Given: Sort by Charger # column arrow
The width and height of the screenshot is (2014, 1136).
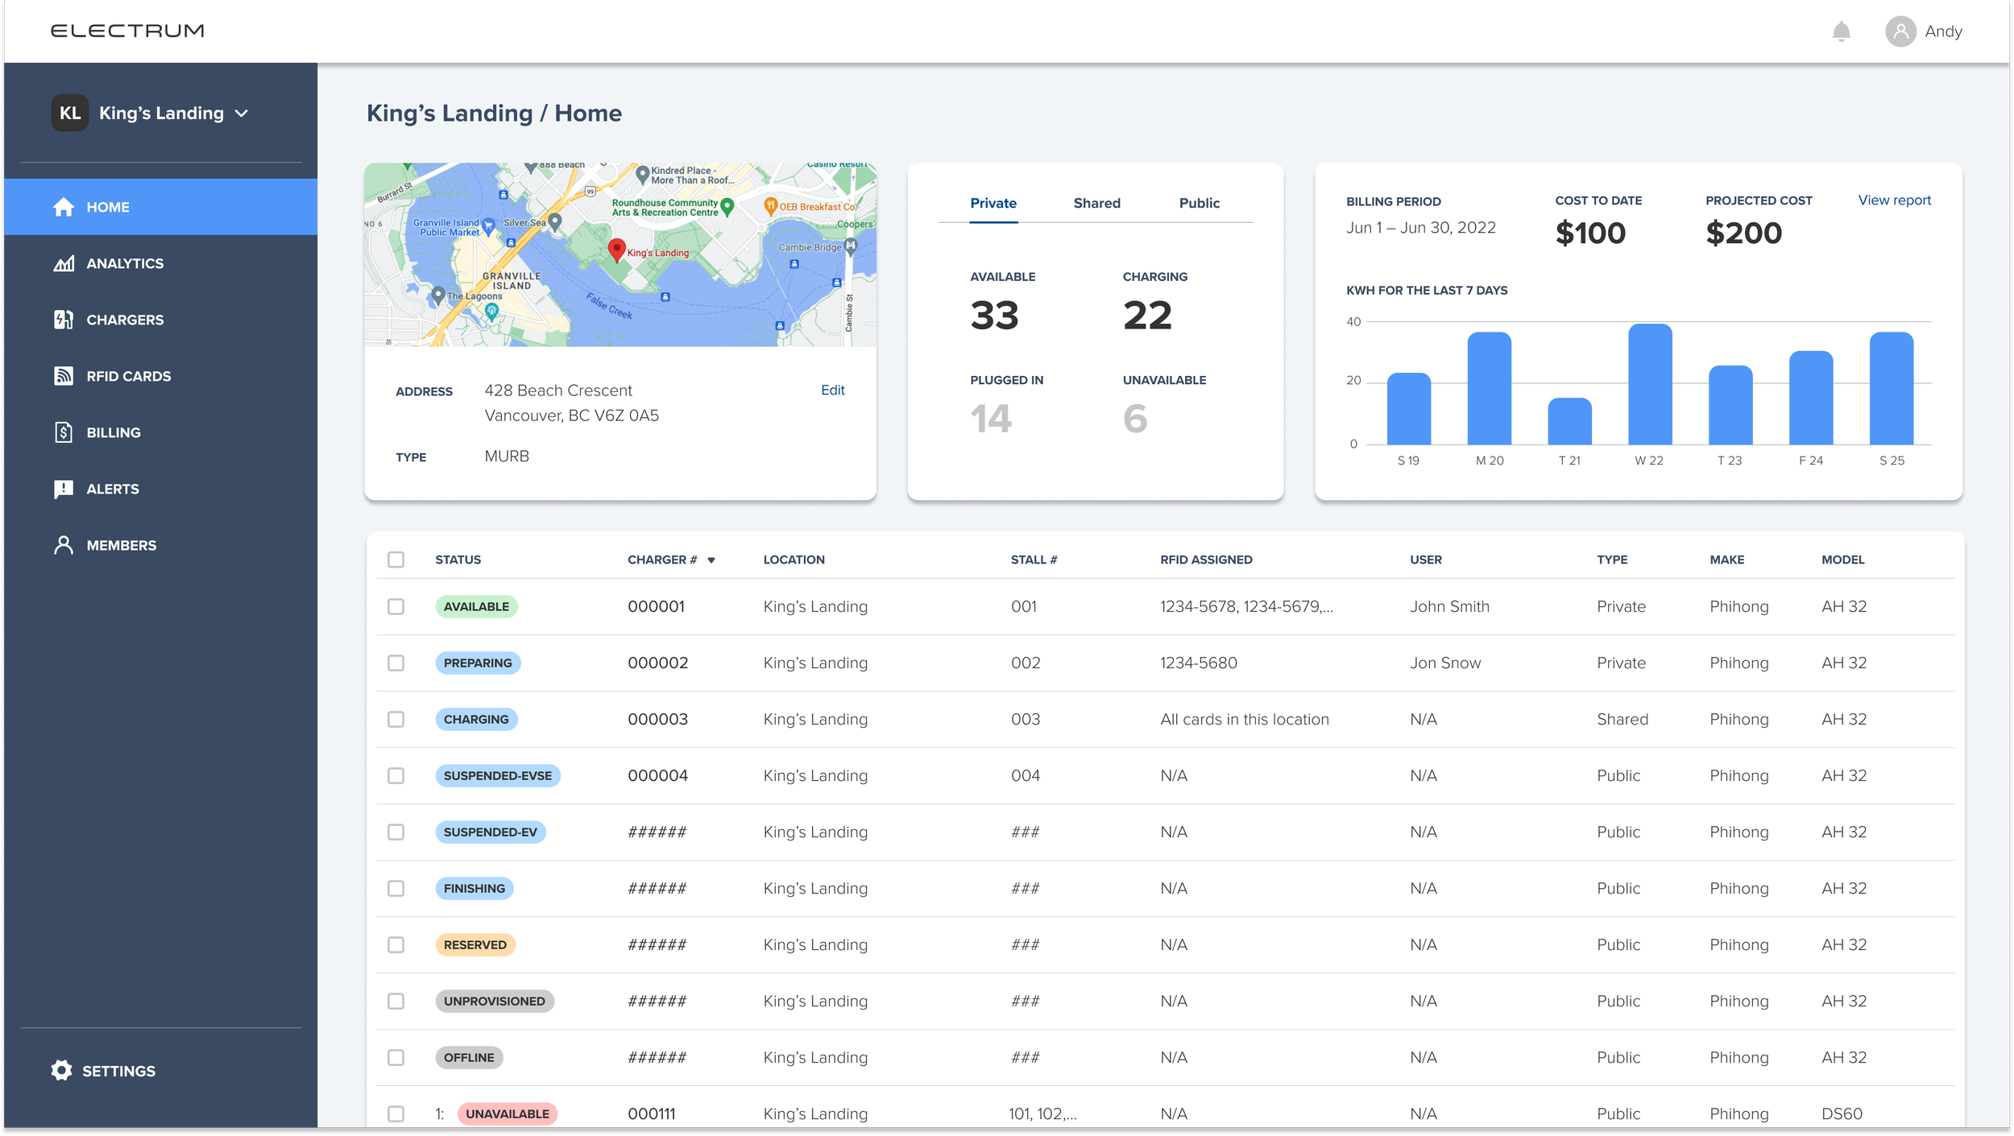Looking at the screenshot, I should (711, 560).
